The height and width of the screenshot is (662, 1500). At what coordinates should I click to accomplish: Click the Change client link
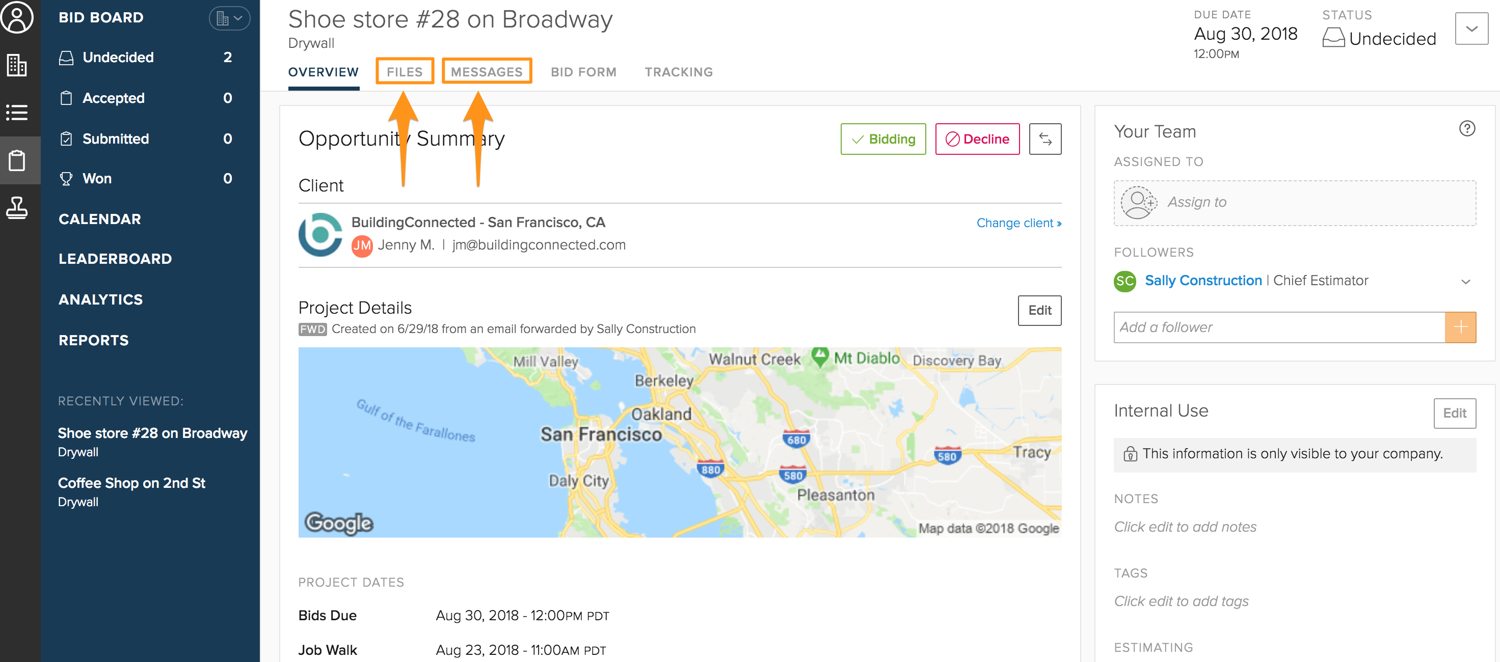[x=1019, y=223]
